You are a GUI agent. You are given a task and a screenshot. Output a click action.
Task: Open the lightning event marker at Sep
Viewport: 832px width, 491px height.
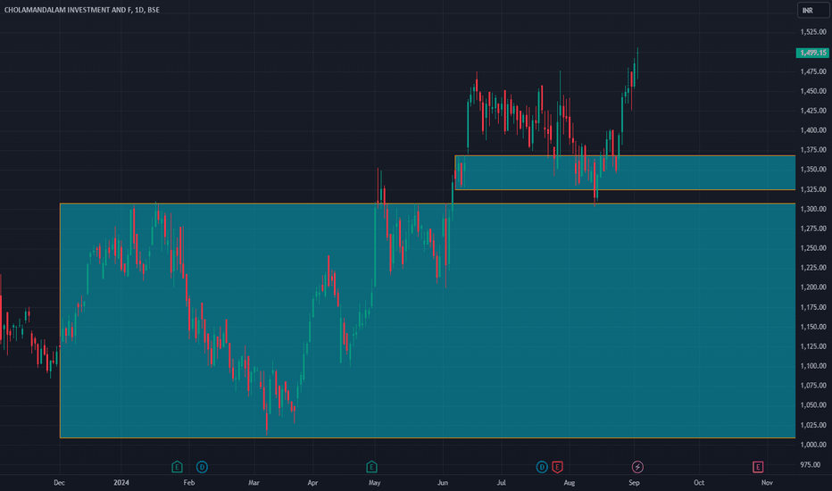(637, 467)
